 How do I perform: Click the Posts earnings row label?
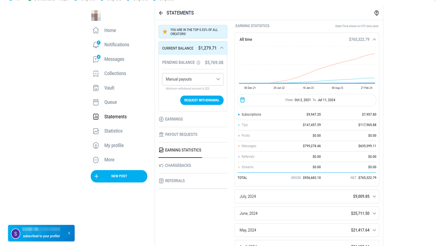[246, 135]
